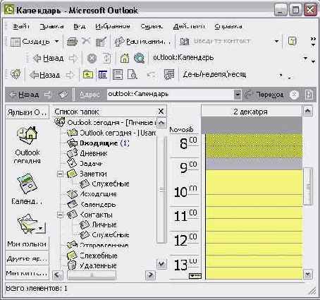Open the shortcut icon small dropdown arrow
The image size is (320, 300).
coord(41,228)
